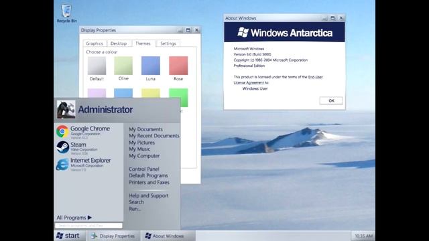The height and width of the screenshot is (241, 429).
Task: Click the 'Windows User' licensee text
Action: click(x=255, y=88)
